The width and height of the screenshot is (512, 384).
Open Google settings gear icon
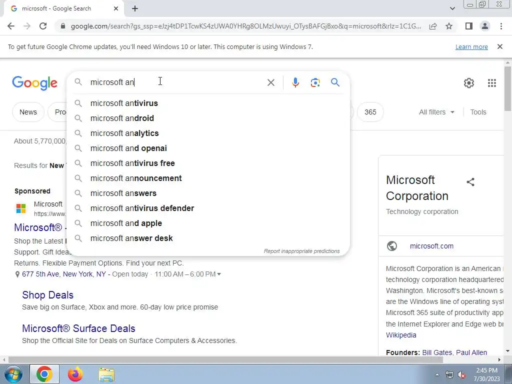click(469, 83)
